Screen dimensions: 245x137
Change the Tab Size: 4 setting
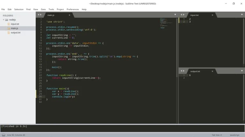tap(217, 135)
